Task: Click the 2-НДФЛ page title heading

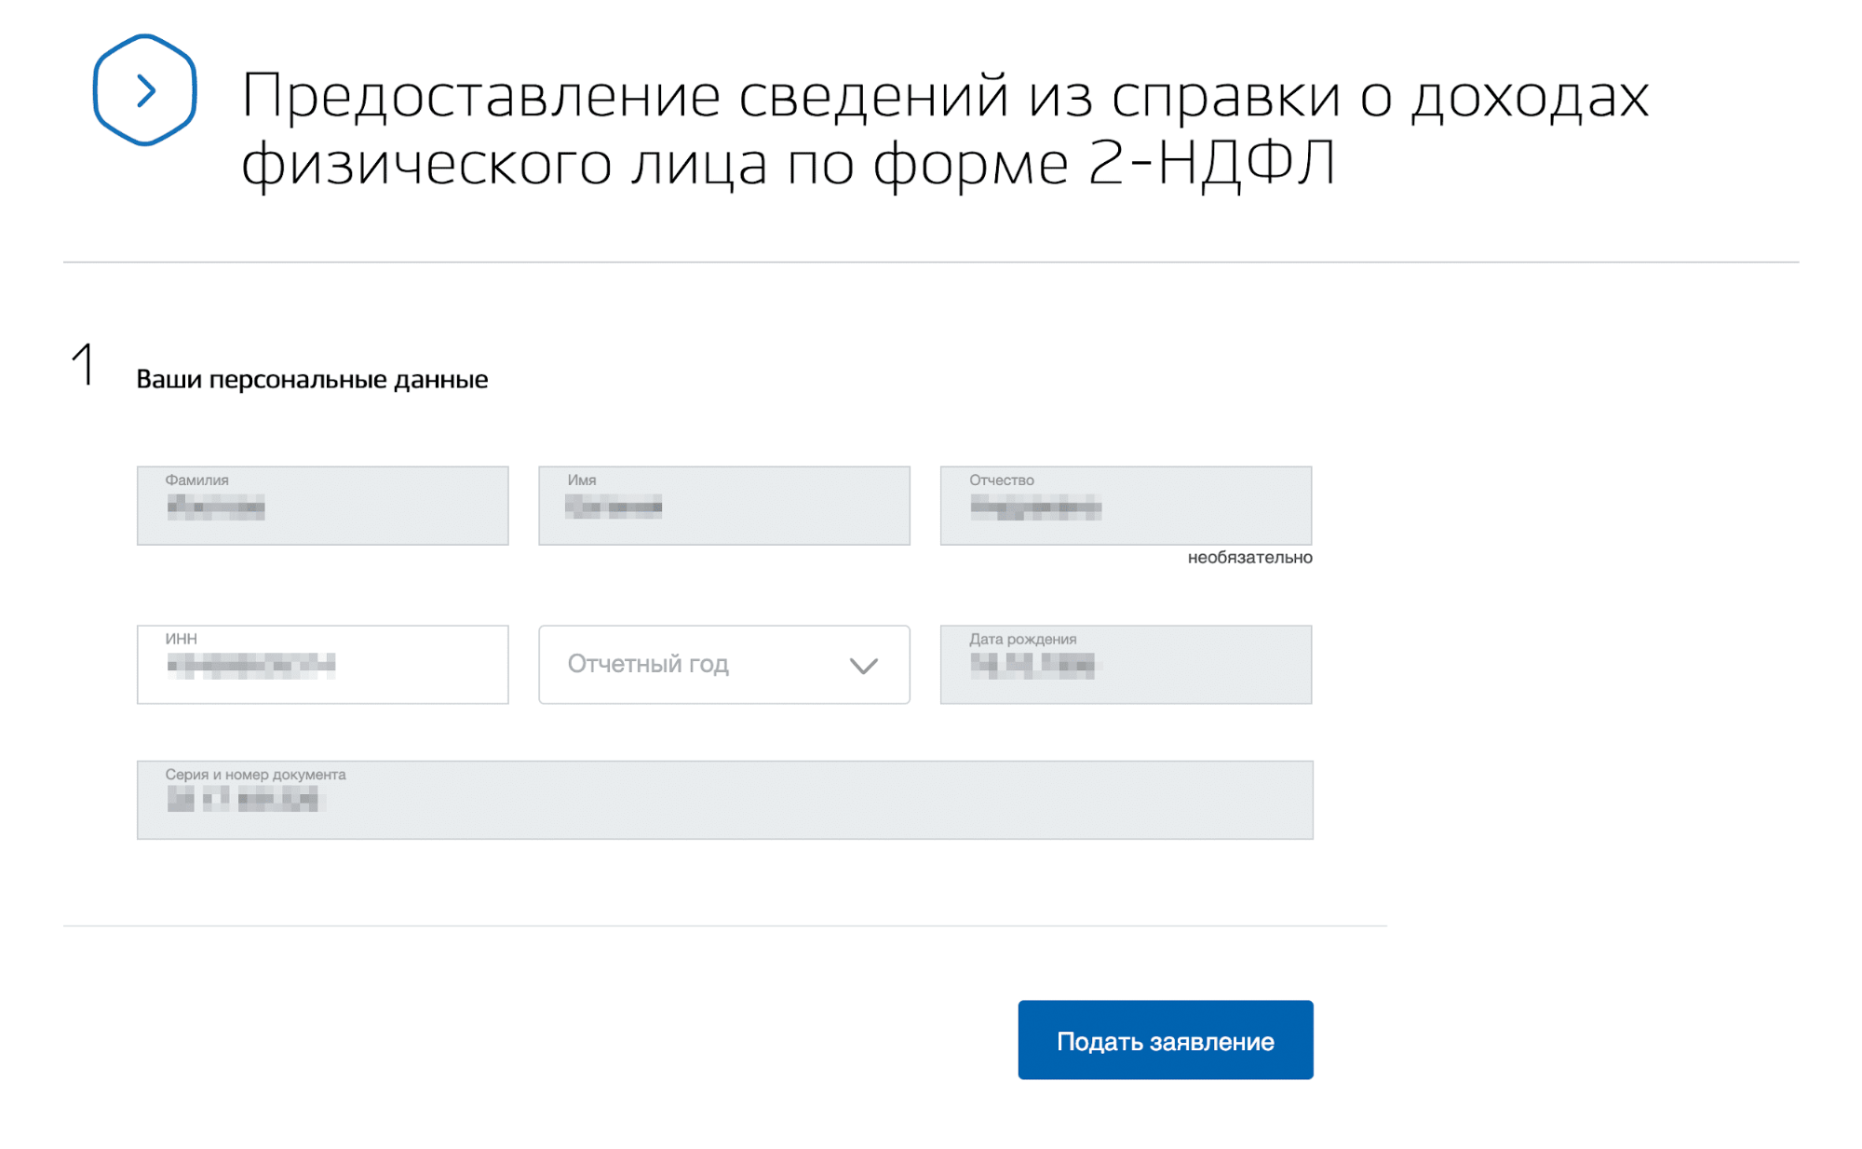Action: 943,128
